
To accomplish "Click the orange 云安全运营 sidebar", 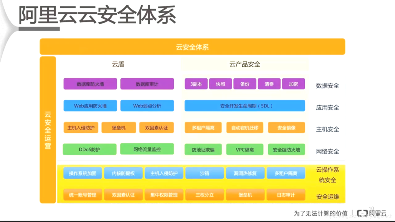I will (47, 129).
